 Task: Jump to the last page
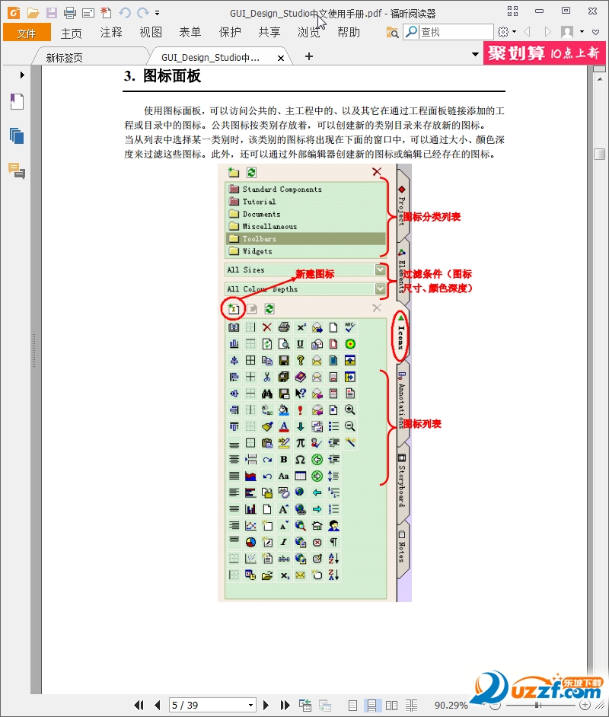tap(285, 705)
